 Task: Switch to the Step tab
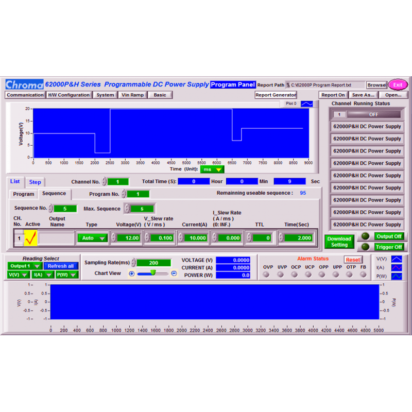click(x=35, y=182)
